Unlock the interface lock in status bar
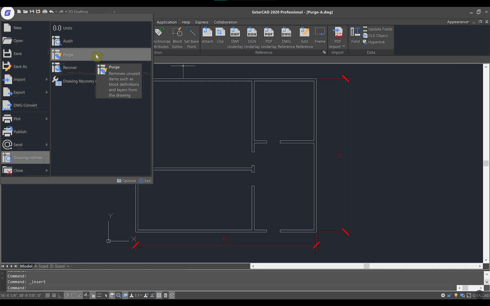 point(450,295)
